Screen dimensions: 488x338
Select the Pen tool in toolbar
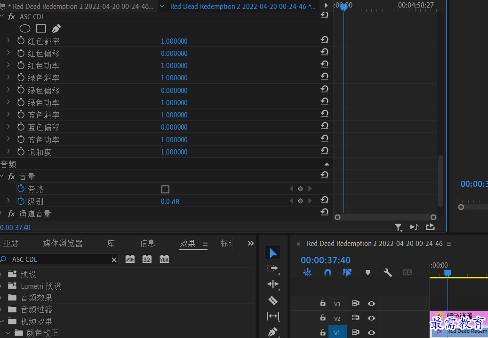coord(273,332)
